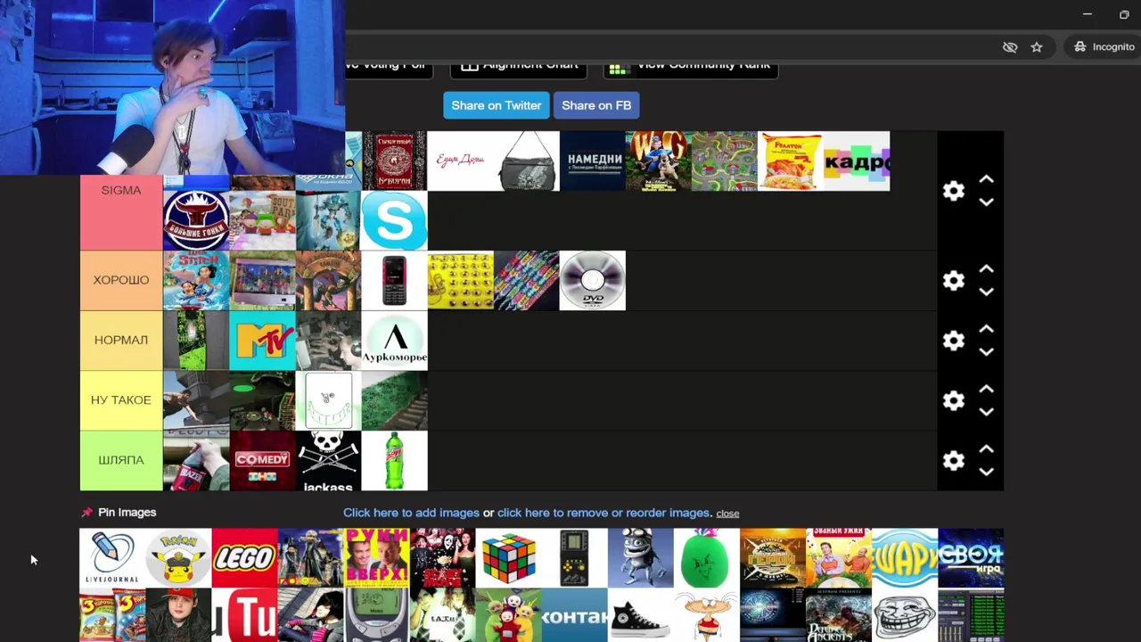Pick the Tetris brick game console image

[x=574, y=558]
